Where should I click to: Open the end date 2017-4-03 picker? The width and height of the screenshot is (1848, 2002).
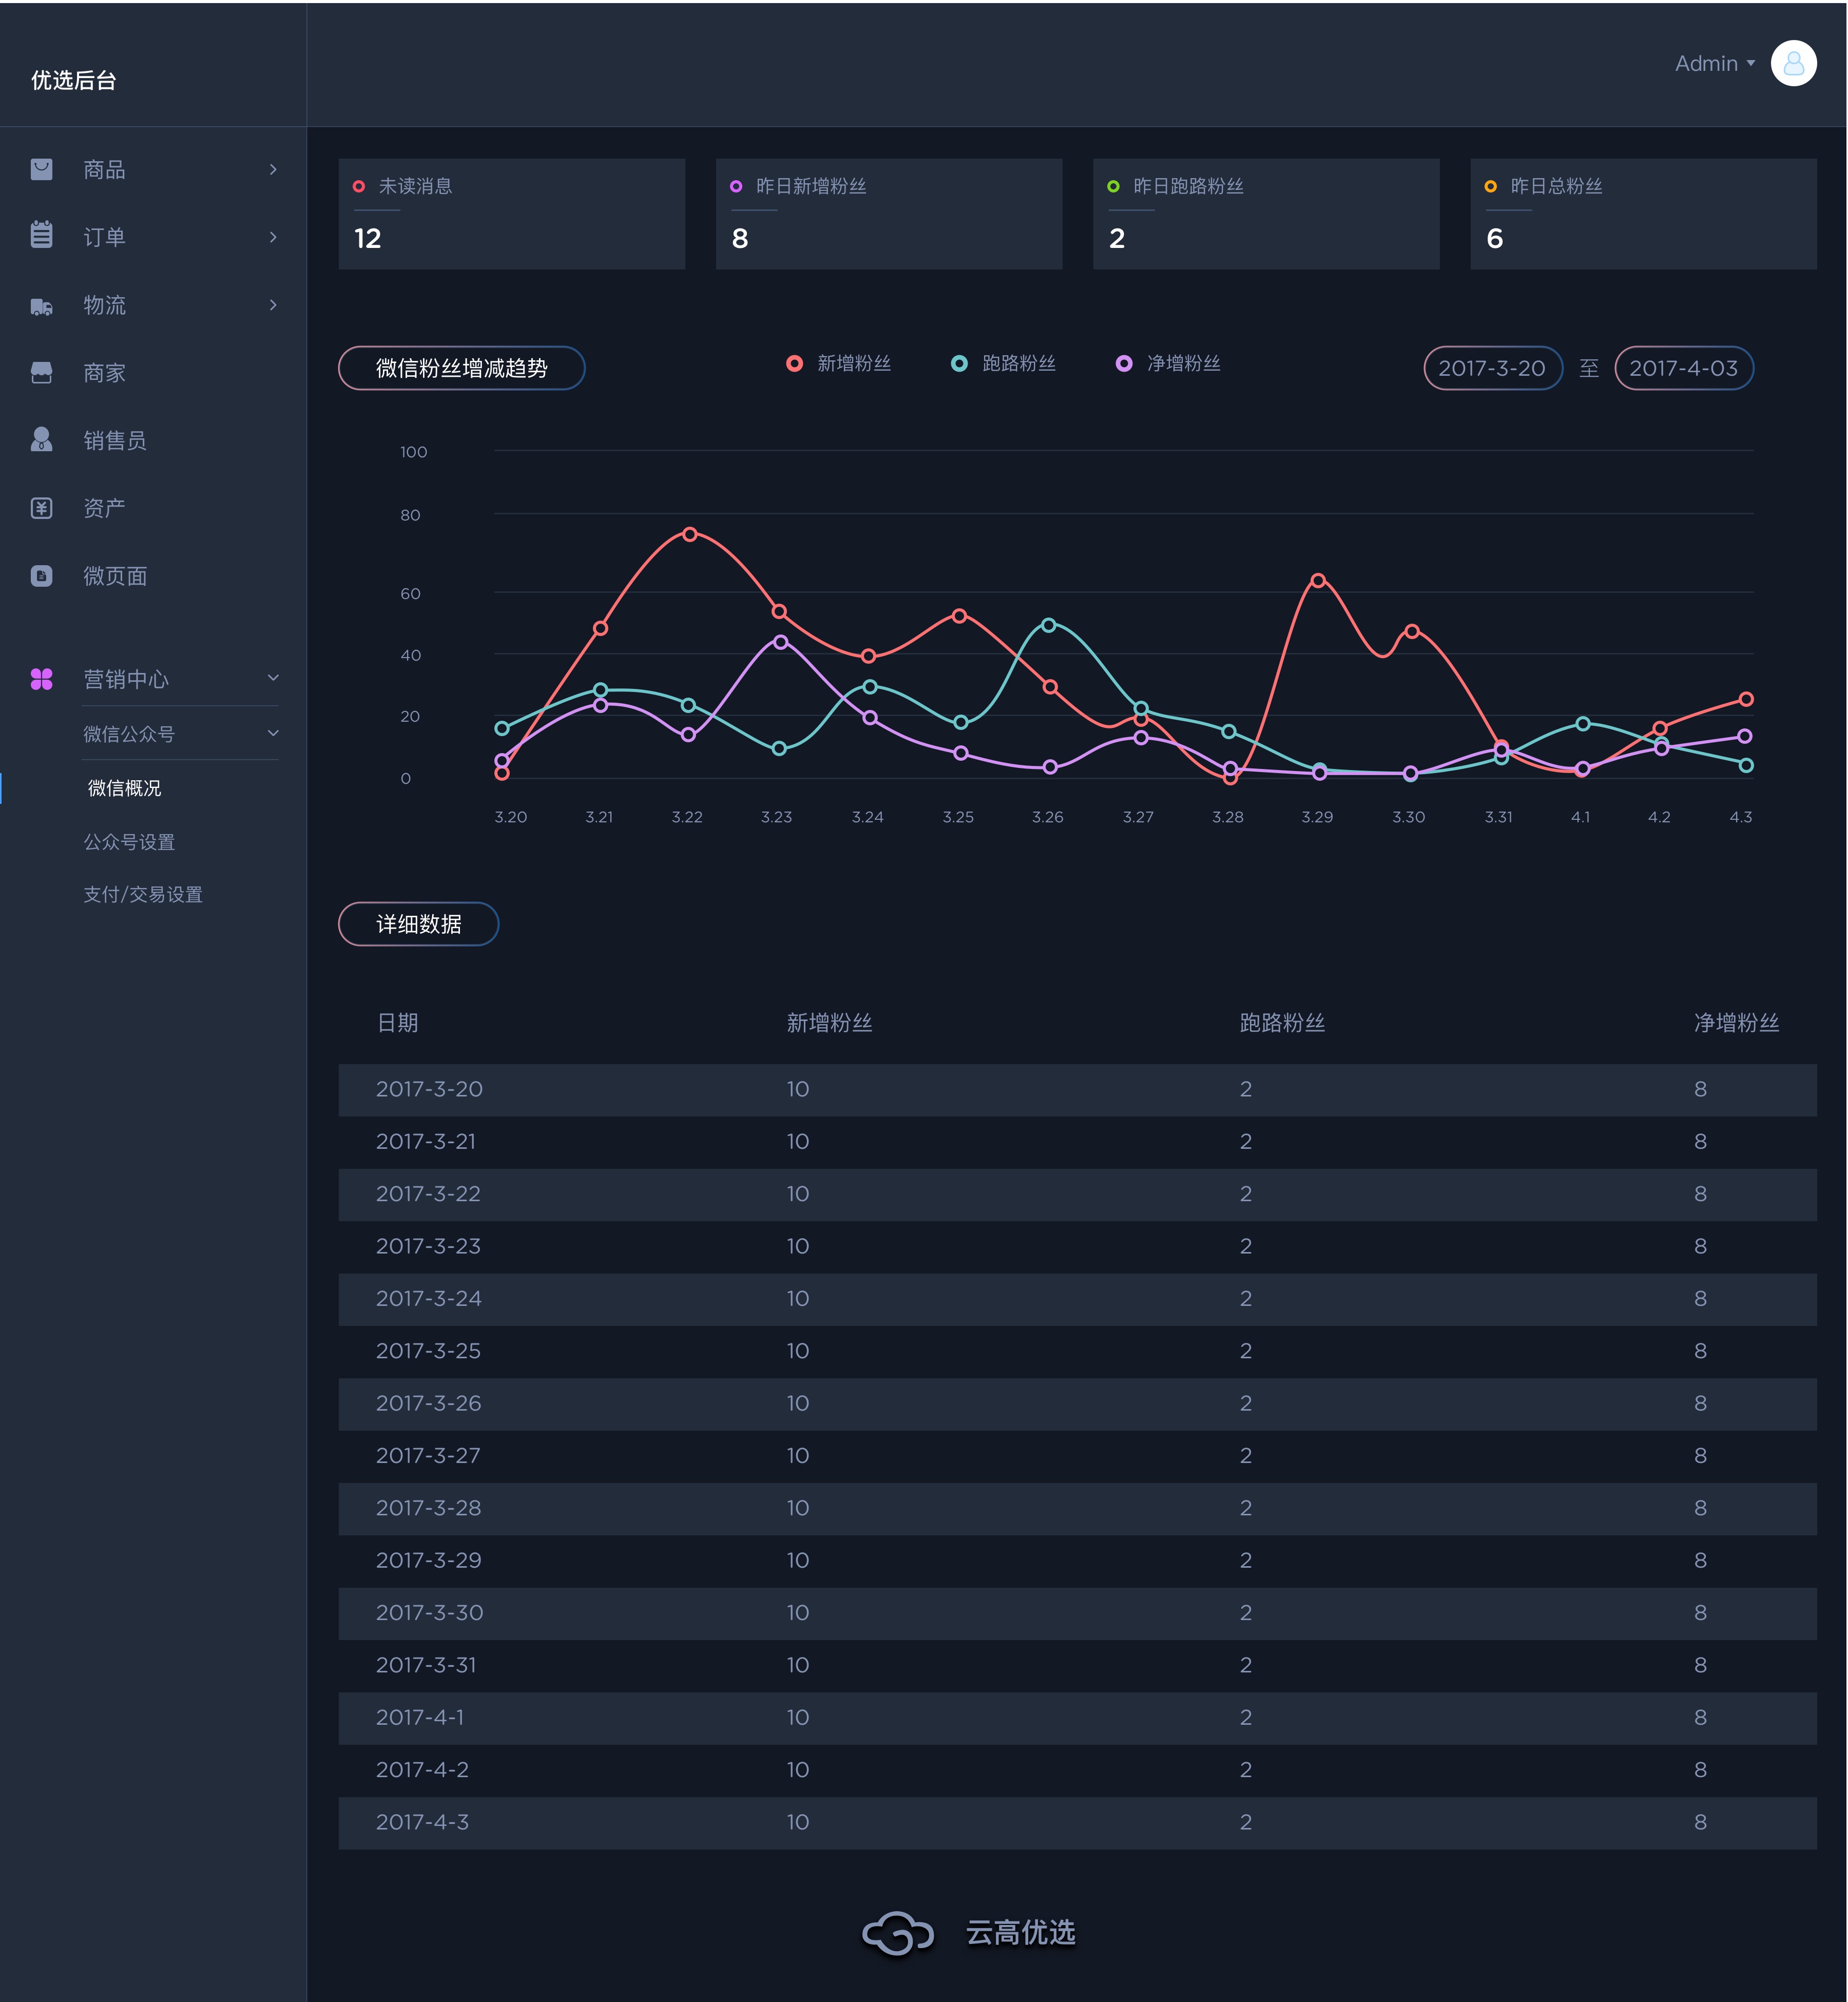pos(1683,368)
